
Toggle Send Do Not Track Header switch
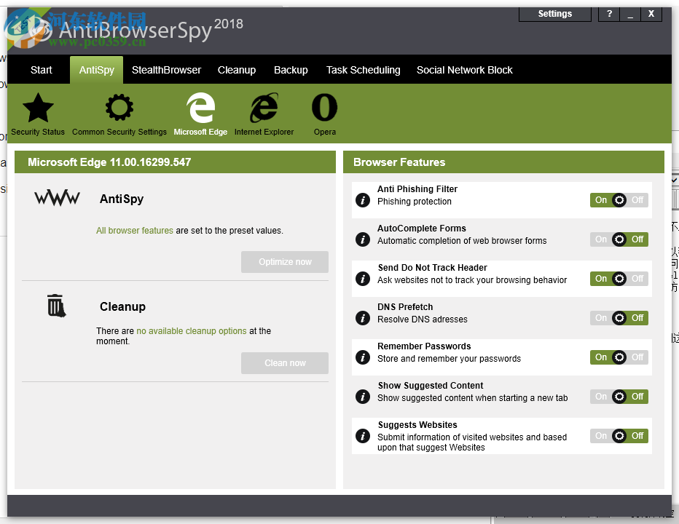[619, 279]
